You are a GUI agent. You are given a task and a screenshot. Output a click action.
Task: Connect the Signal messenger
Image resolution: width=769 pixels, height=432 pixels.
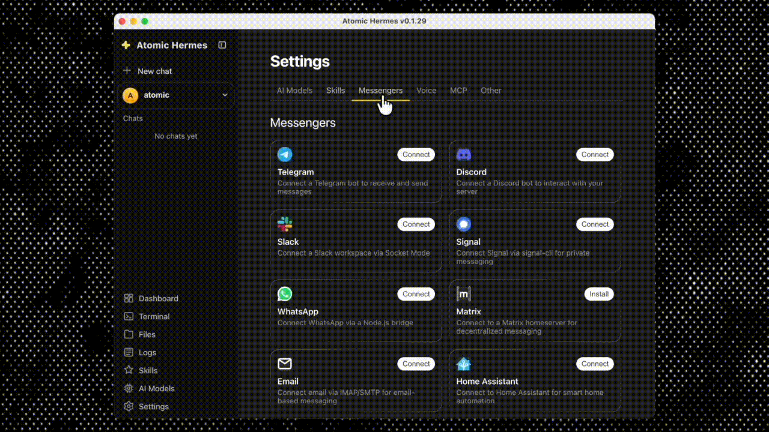click(595, 224)
